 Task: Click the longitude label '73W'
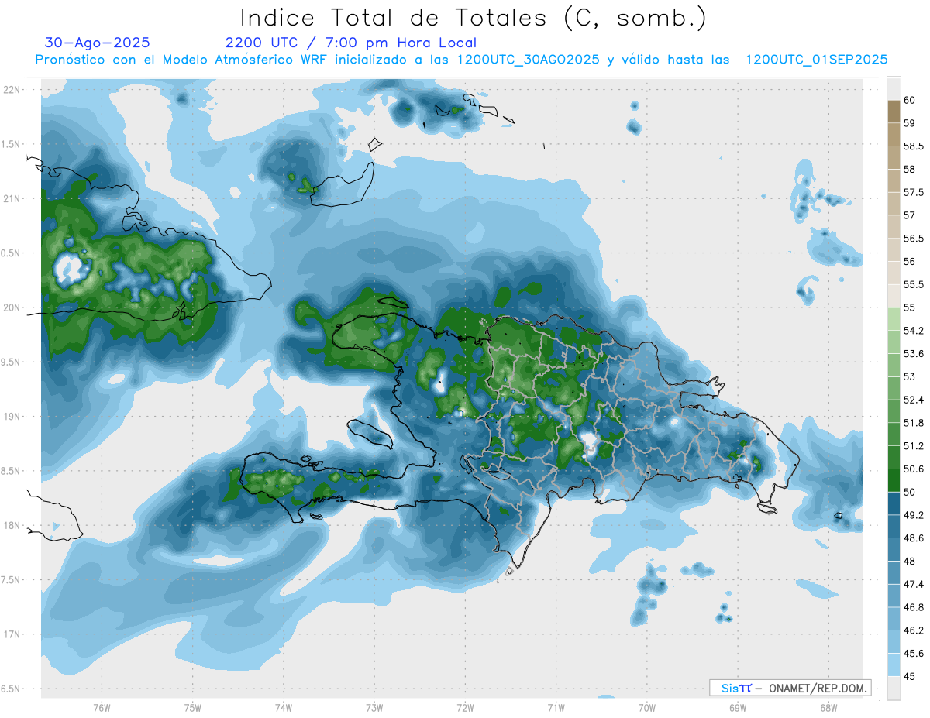(x=374, y=707)
